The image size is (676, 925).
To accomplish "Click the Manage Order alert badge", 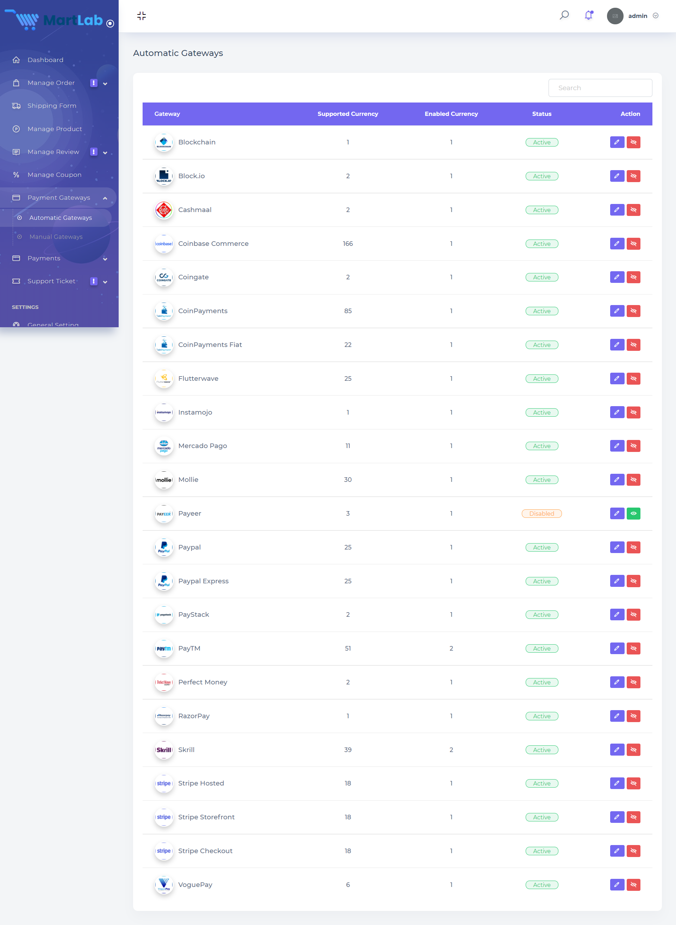I will coord(94,83).
